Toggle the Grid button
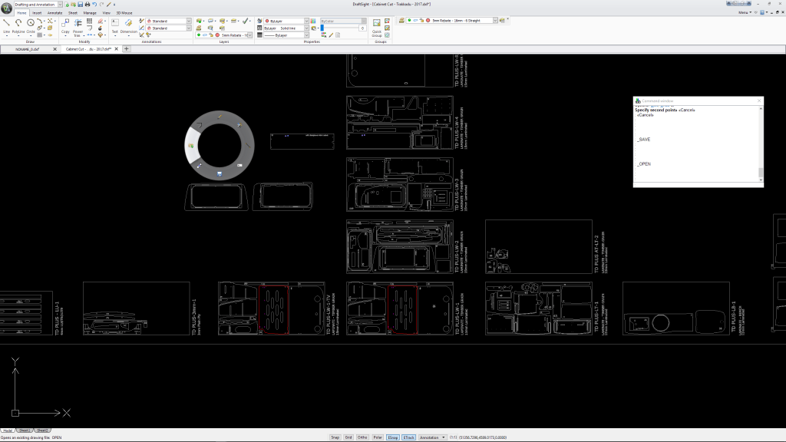 [x=348, y=437]
